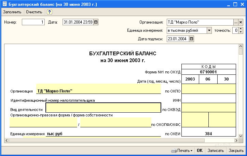Click the Номер input field
Viewport: 247px width, 156px height.
pos(33,22)
